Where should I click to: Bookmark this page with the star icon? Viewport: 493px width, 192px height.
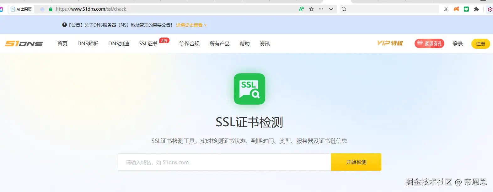pyautogui.click(x=311, y=9)
